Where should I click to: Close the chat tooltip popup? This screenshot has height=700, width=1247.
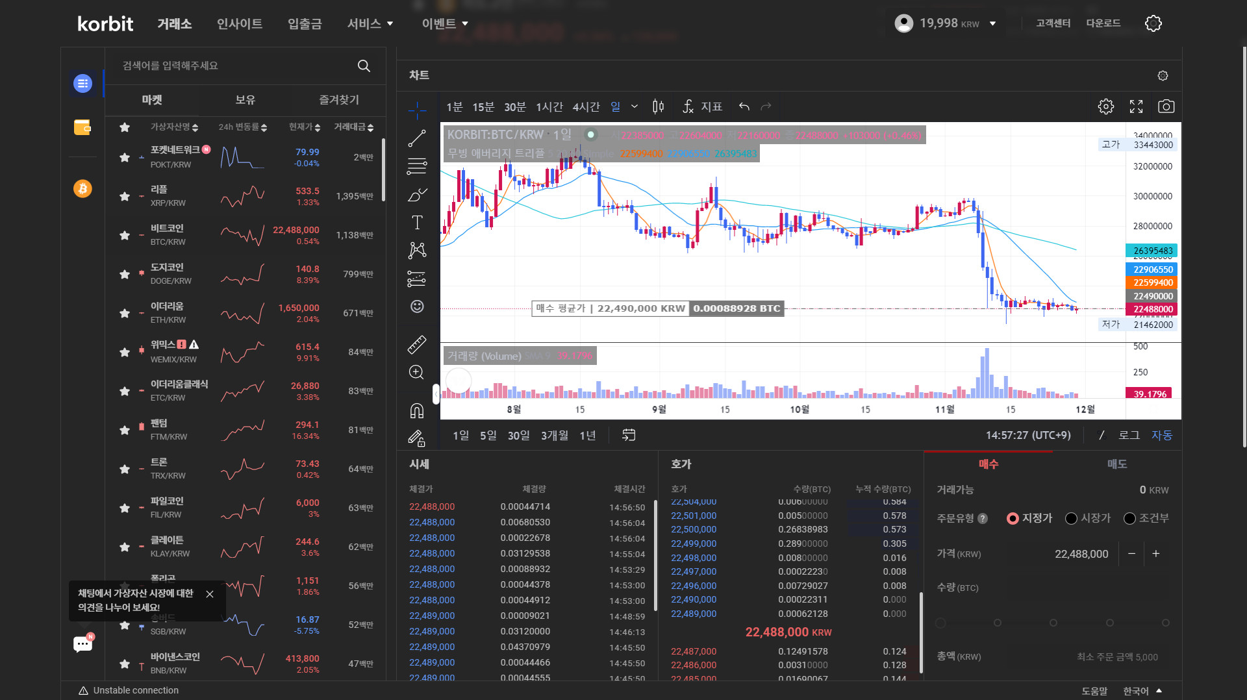(210, 594)
